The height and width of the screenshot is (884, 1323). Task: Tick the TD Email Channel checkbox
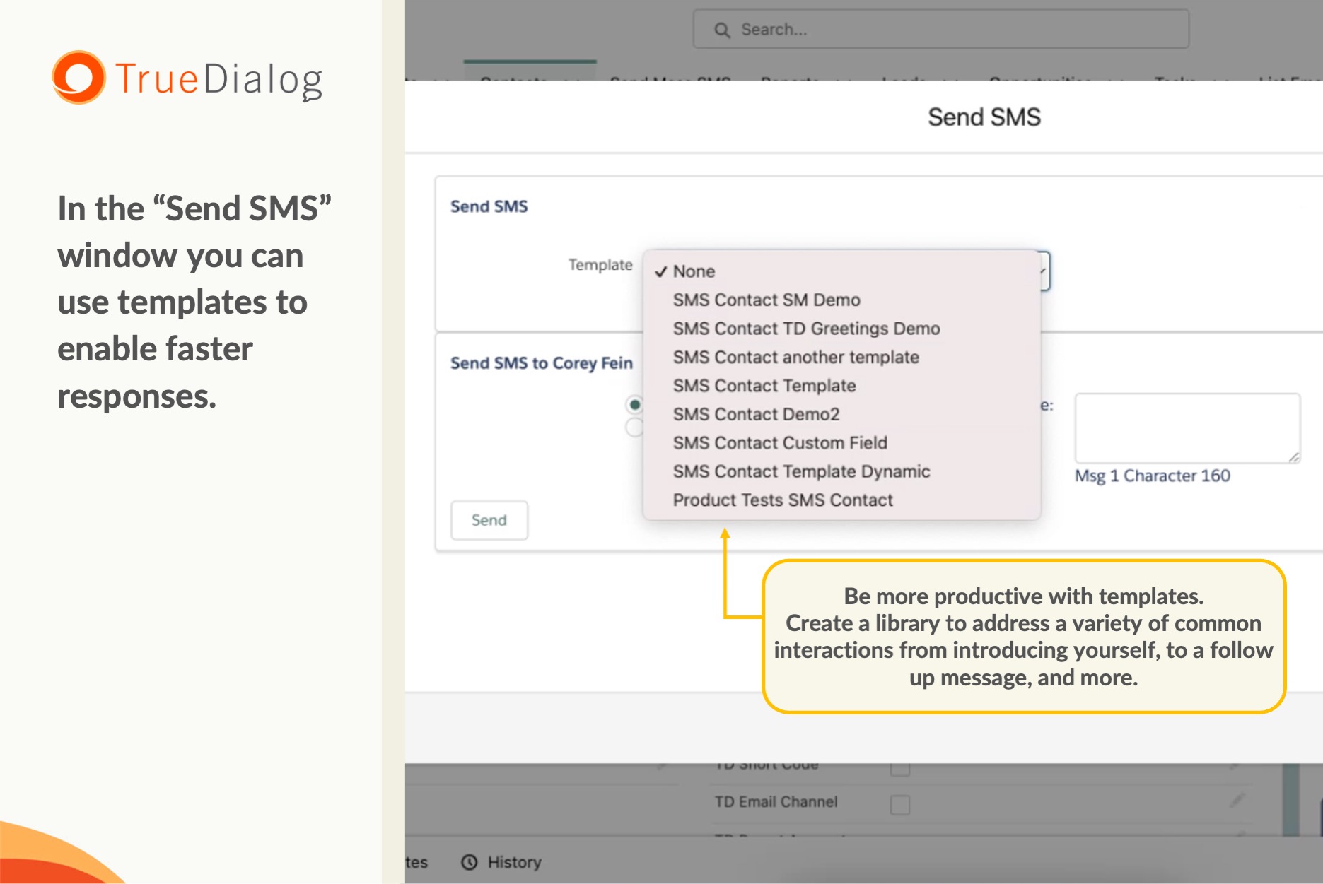tap(899, 804)
